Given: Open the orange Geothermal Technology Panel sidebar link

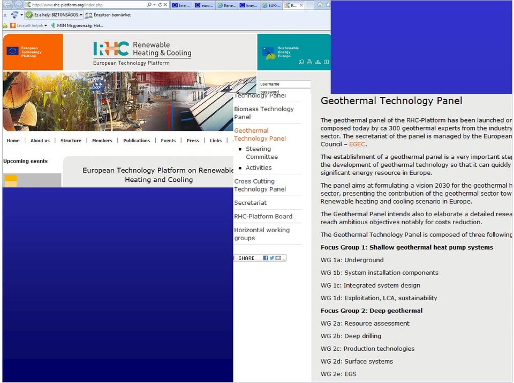Looking at the screenshot, I should [x=260, y=134].
